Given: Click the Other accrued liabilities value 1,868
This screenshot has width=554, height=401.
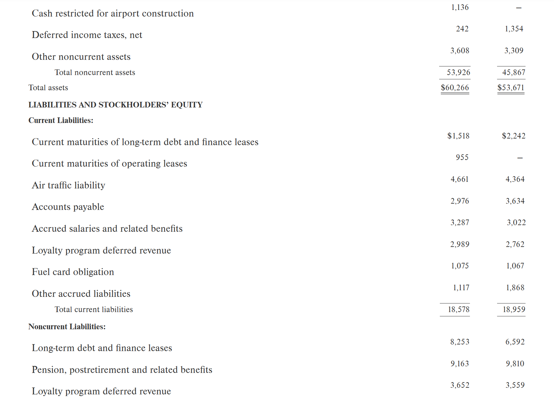Looking at the screenshot, I should [515, 288].
